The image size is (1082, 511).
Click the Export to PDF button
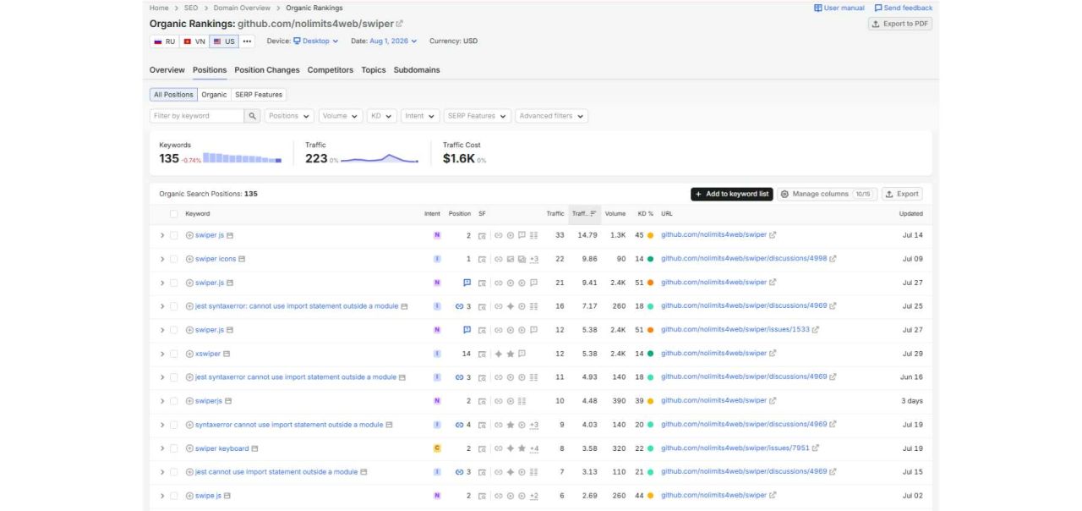coord(900,24)
